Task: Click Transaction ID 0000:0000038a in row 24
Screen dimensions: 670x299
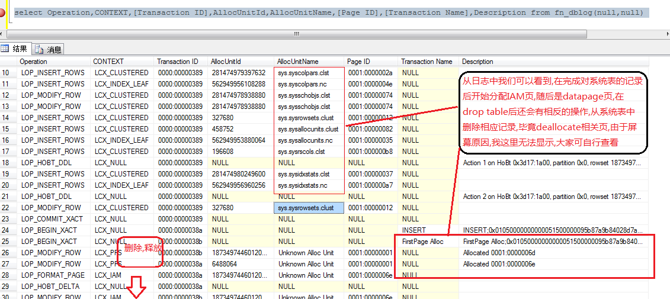Action: [180, 230]
